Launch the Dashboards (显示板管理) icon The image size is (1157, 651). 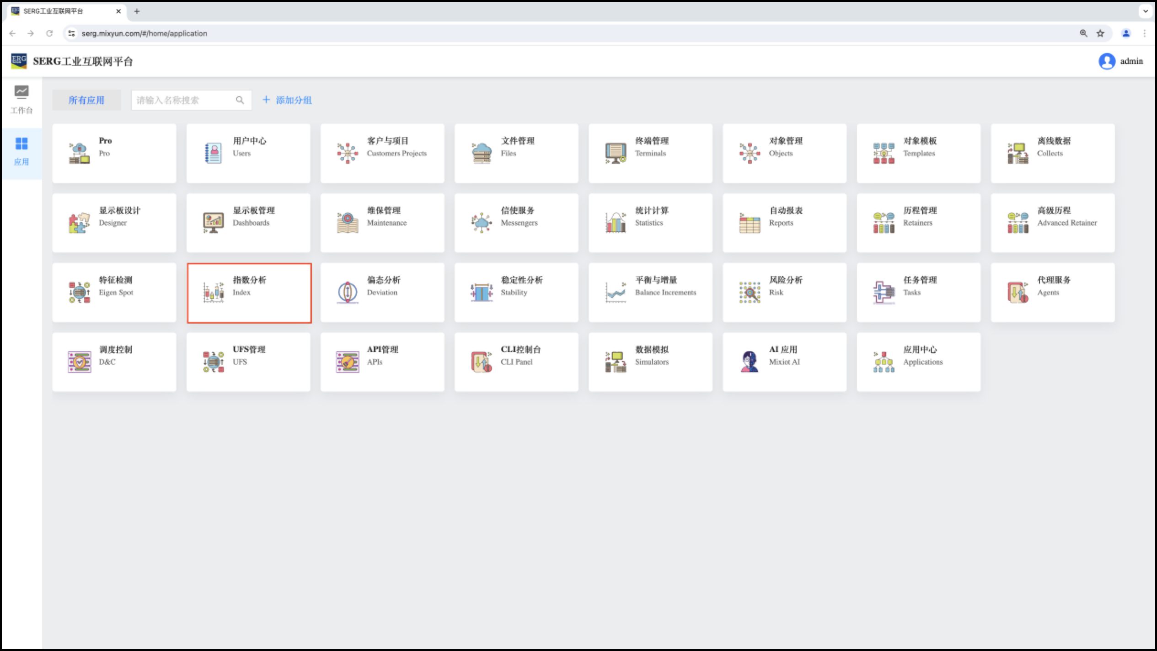point(213,223)
